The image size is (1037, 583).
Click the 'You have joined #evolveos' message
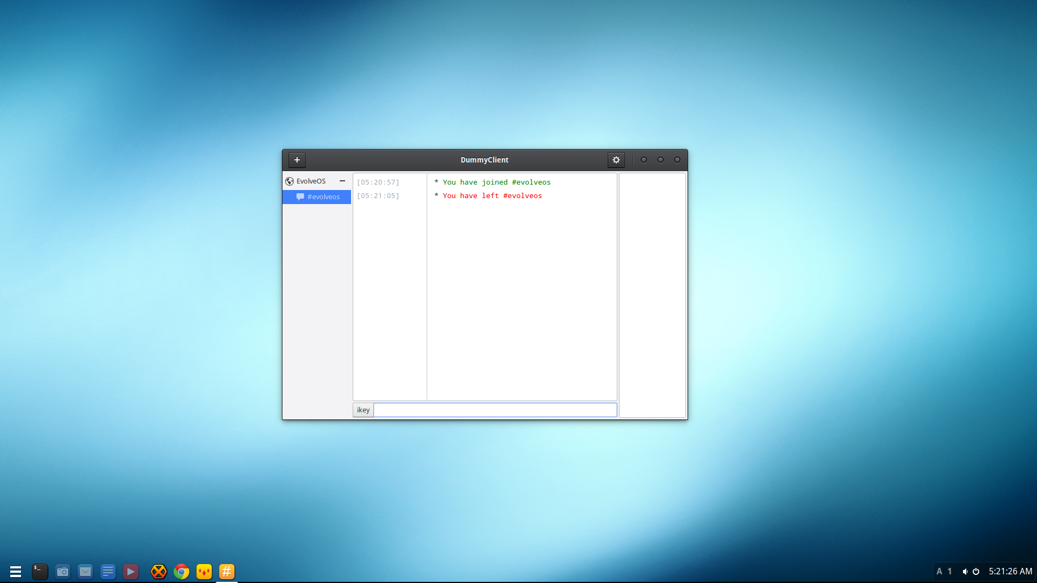[496, 182]
